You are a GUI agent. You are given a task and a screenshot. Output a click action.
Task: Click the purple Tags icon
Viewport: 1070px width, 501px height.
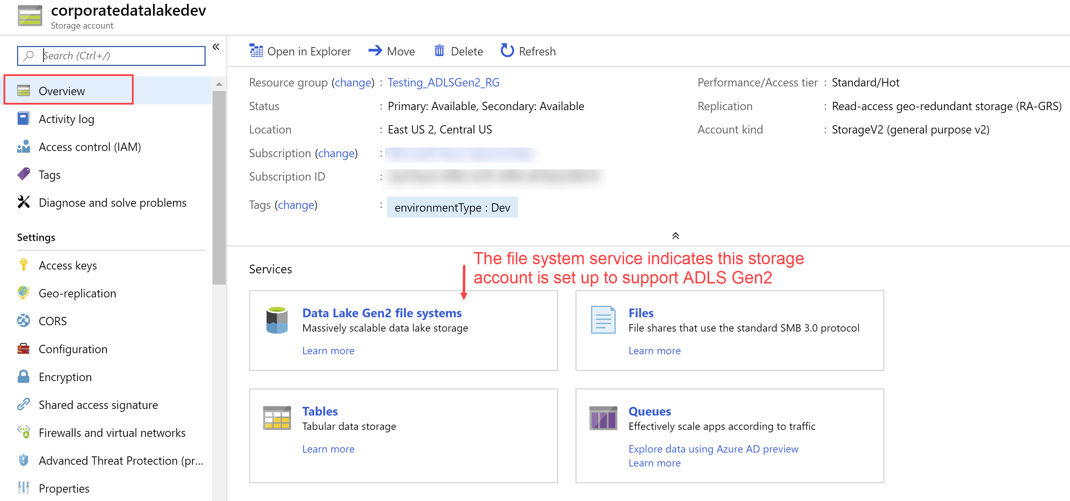[x=24, y=174]
